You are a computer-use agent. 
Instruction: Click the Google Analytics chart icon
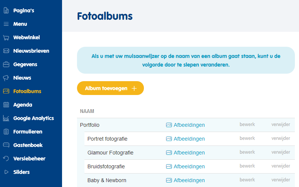(6, 118)
